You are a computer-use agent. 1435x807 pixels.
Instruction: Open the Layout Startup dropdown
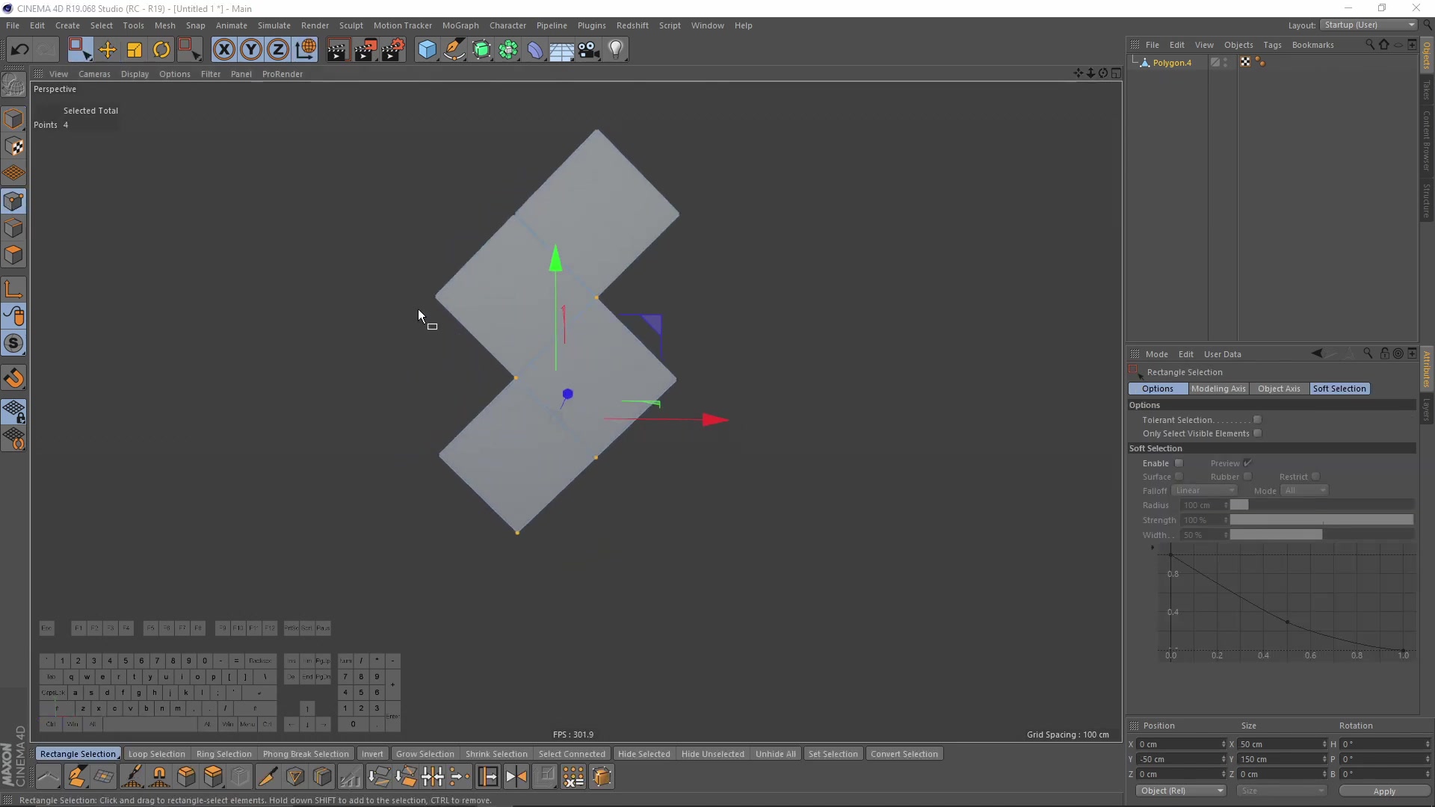coord(1368,25)
